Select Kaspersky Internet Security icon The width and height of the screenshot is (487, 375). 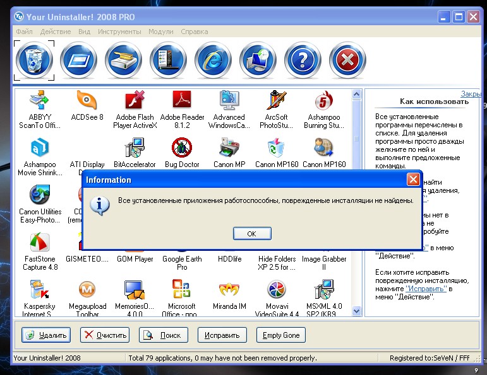coord(39,289)
